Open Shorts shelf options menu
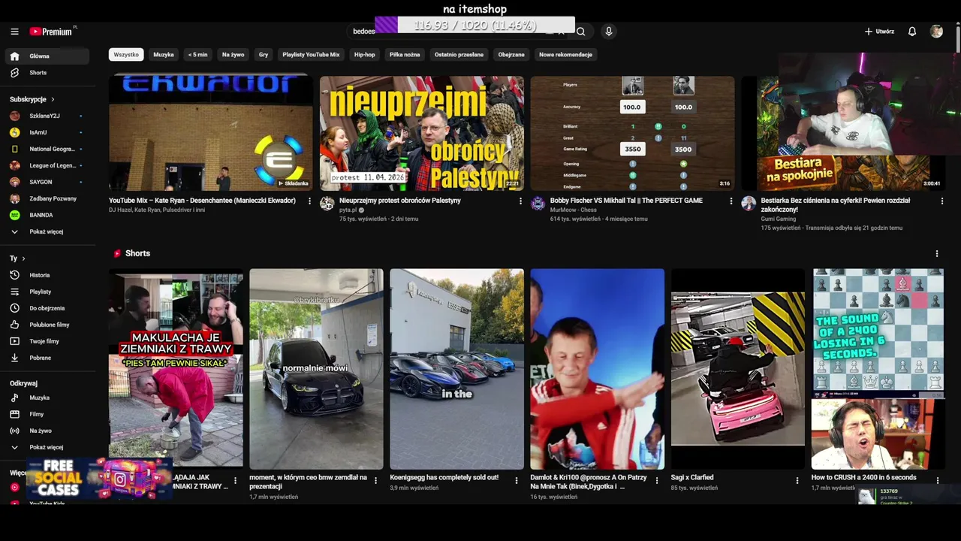This screenshot has height=541, width=961. tap(936, 253)
